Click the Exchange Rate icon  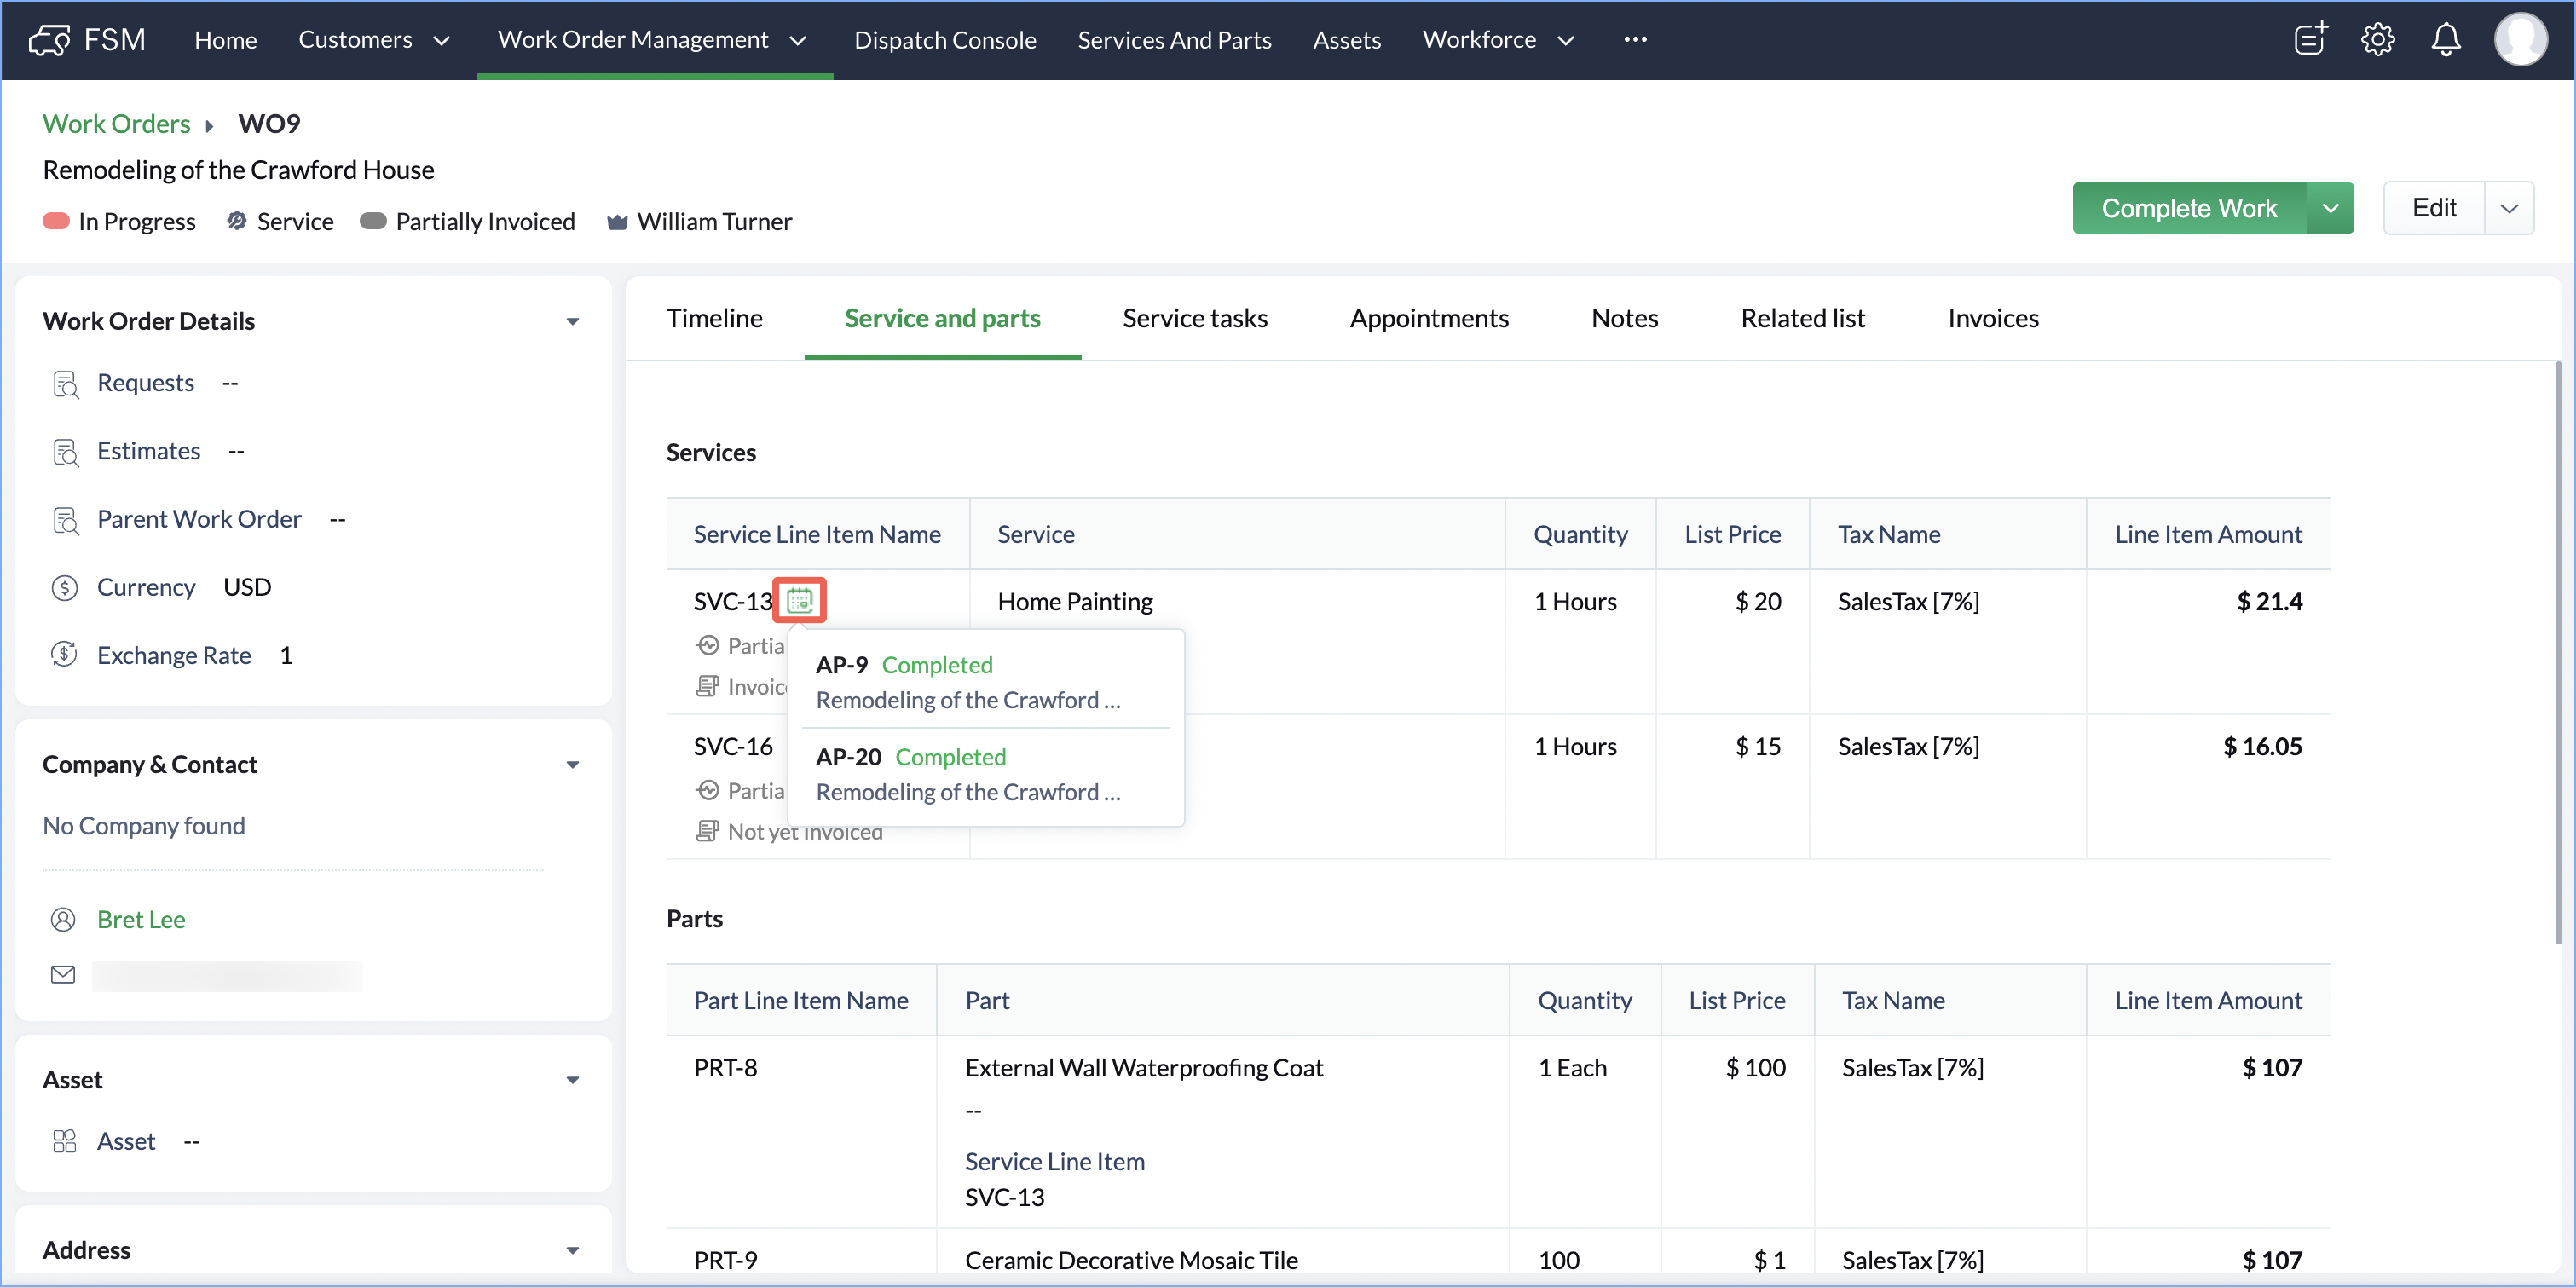click(x=65, y=655)
